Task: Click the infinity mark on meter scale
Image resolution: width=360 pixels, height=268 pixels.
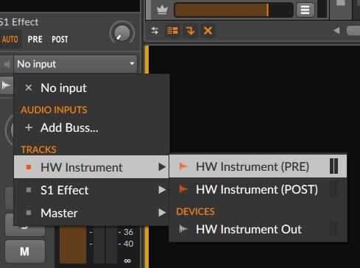Action: (x=127, y=261)
